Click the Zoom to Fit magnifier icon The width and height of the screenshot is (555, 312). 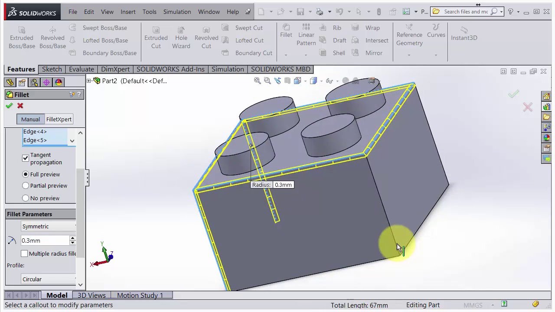[x=258, y=81]
